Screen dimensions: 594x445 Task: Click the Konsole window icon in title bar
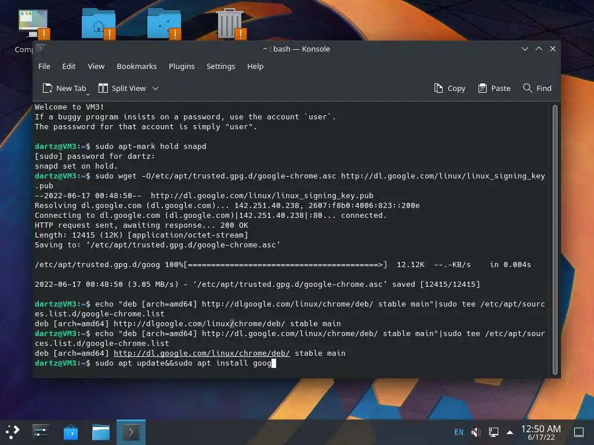pos(41,49)
